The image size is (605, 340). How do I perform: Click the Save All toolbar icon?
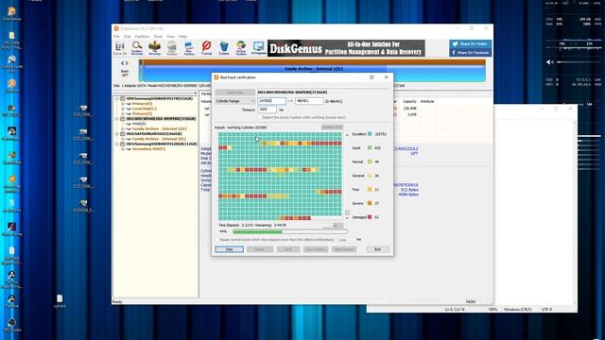(x=120, y=48)
